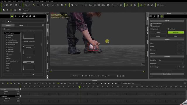
Task: Click the playhead on the viewport play bar
Action: (51, 70)
